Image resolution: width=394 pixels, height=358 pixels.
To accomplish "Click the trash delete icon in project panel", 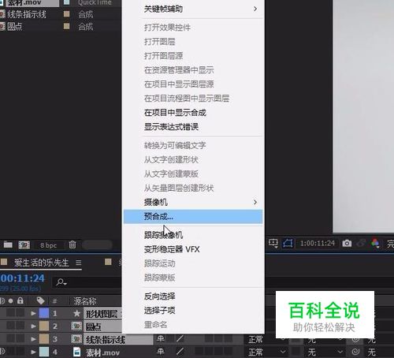I will click(x=72, y=245).
